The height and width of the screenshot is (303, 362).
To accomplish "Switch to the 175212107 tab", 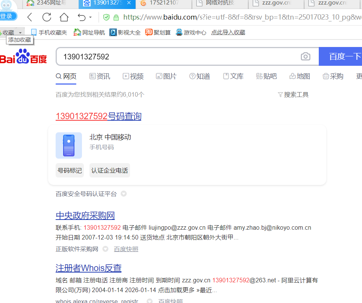I will (164, 3).
